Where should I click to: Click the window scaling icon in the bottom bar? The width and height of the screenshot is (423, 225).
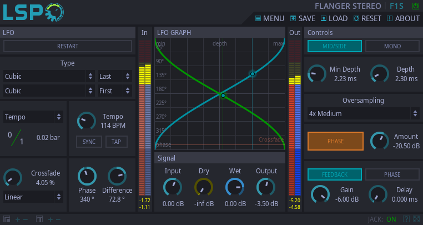(7, 219)
